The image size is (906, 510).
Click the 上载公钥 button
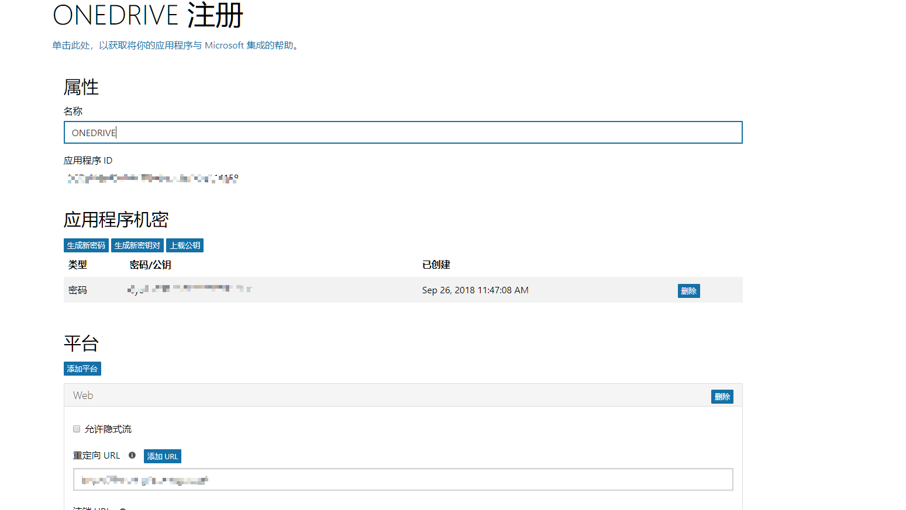coord(185,245)
